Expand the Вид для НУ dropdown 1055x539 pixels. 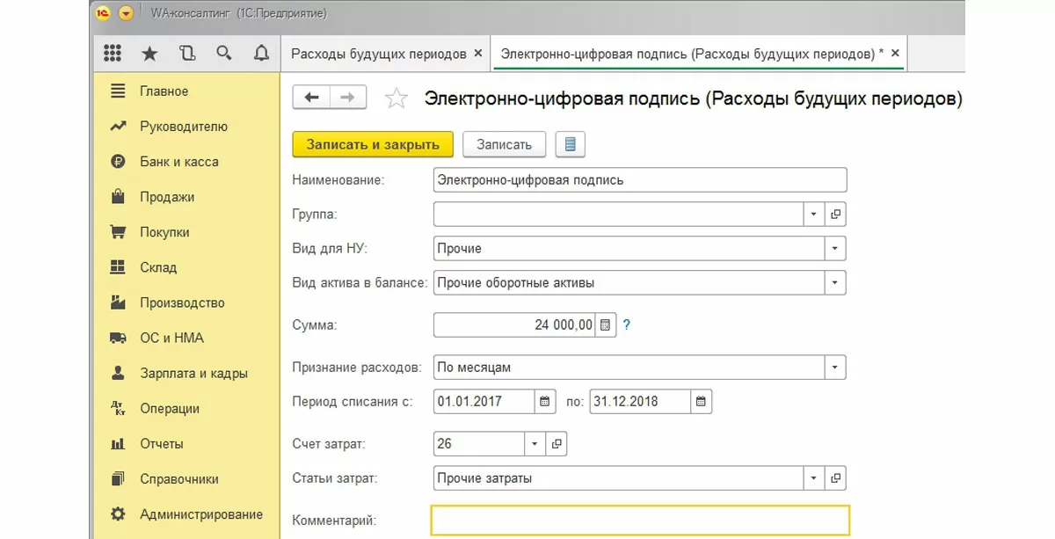835,249
